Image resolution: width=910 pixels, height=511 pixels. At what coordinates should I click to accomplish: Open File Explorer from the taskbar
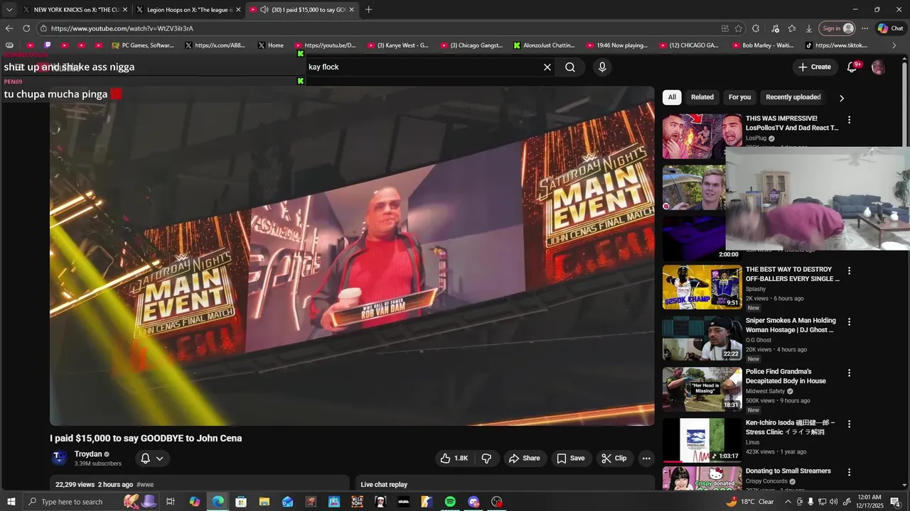point(264,502)
